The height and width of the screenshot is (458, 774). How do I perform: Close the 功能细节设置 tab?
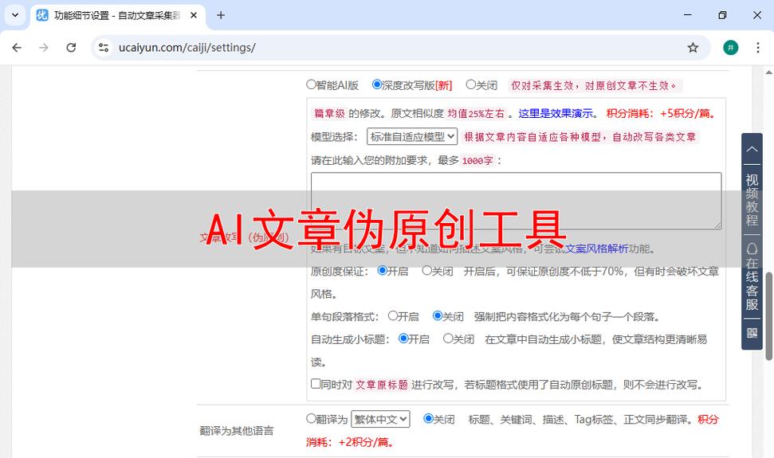194,15
